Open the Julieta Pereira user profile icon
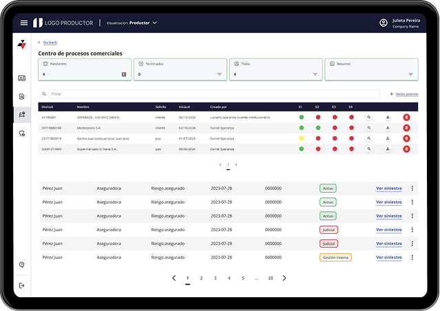The width and height of the screenshot is (440, 311). (x=384, y=23)
